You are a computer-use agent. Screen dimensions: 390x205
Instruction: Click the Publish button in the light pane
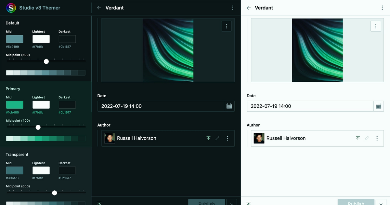point(356,202)
